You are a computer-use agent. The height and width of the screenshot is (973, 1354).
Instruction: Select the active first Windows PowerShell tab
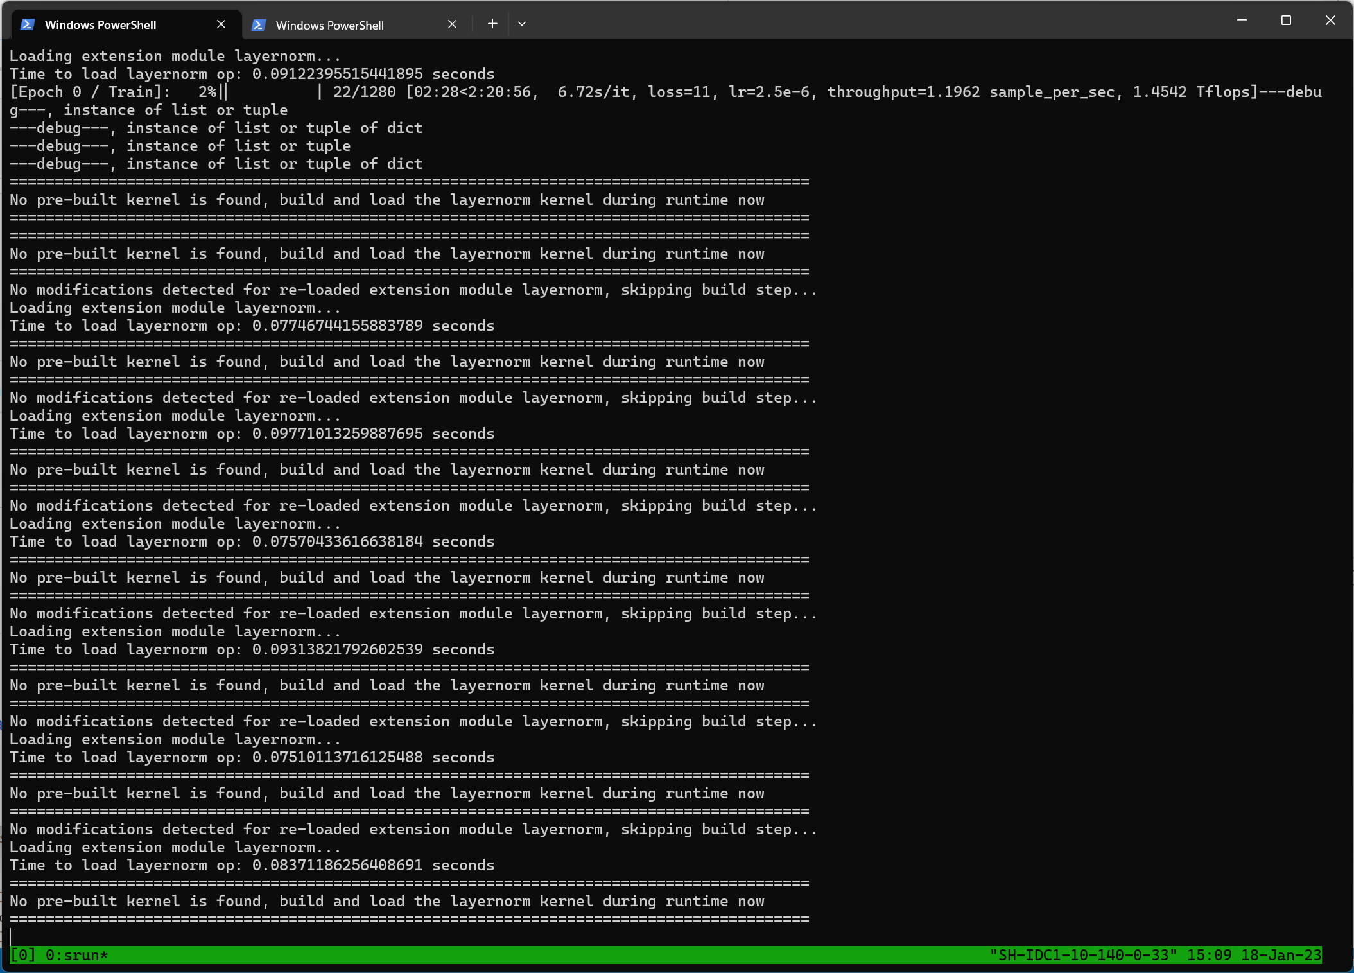point(100,24)
